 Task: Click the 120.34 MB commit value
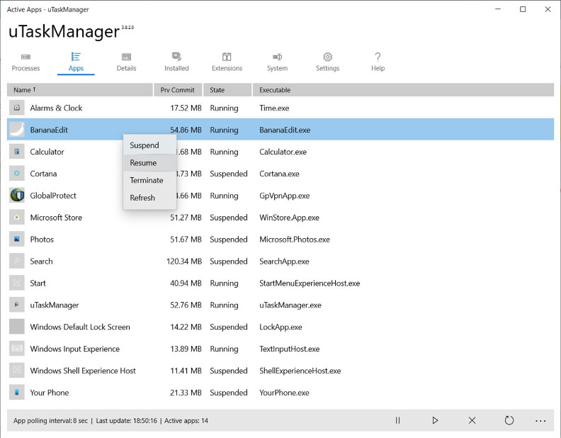click(x=184, y=262)
